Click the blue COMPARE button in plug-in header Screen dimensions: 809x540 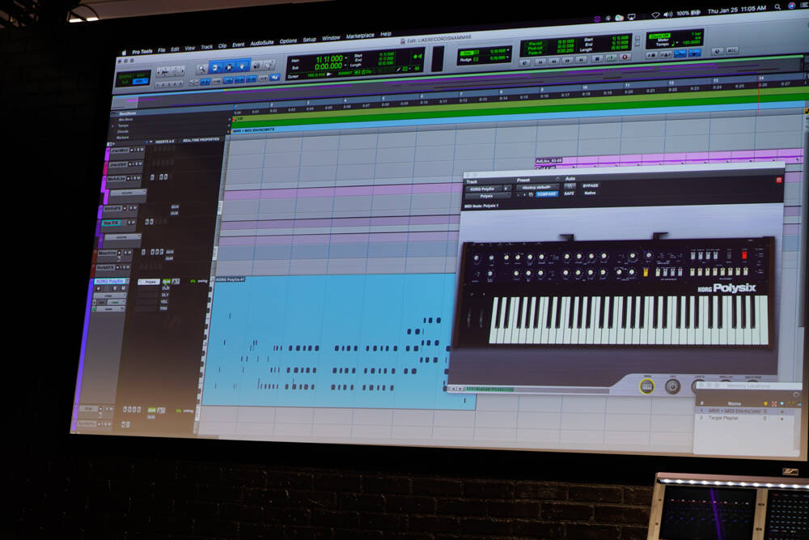point(546,194)
